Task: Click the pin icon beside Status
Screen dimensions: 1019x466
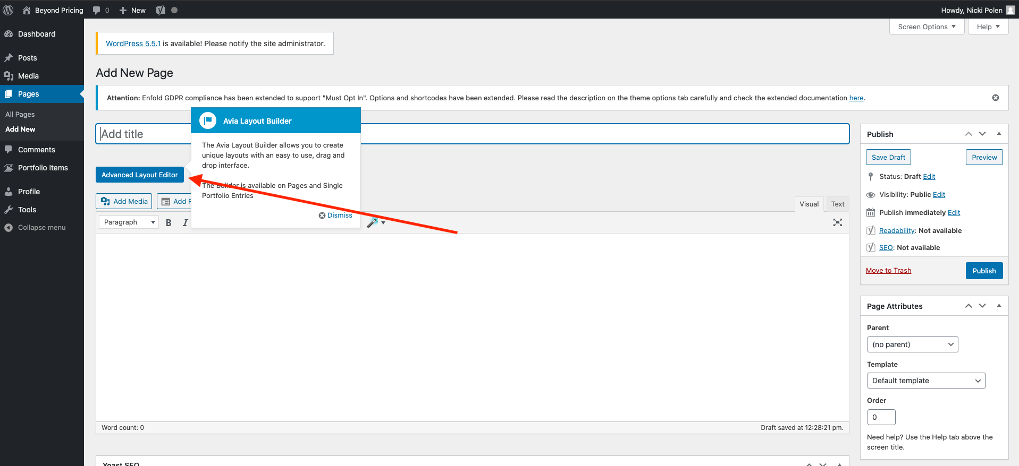Action: tap(870, 176)
